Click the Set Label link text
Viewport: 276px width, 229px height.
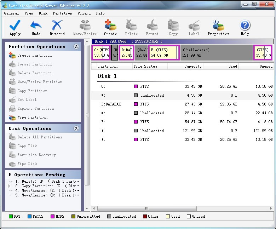27,99
